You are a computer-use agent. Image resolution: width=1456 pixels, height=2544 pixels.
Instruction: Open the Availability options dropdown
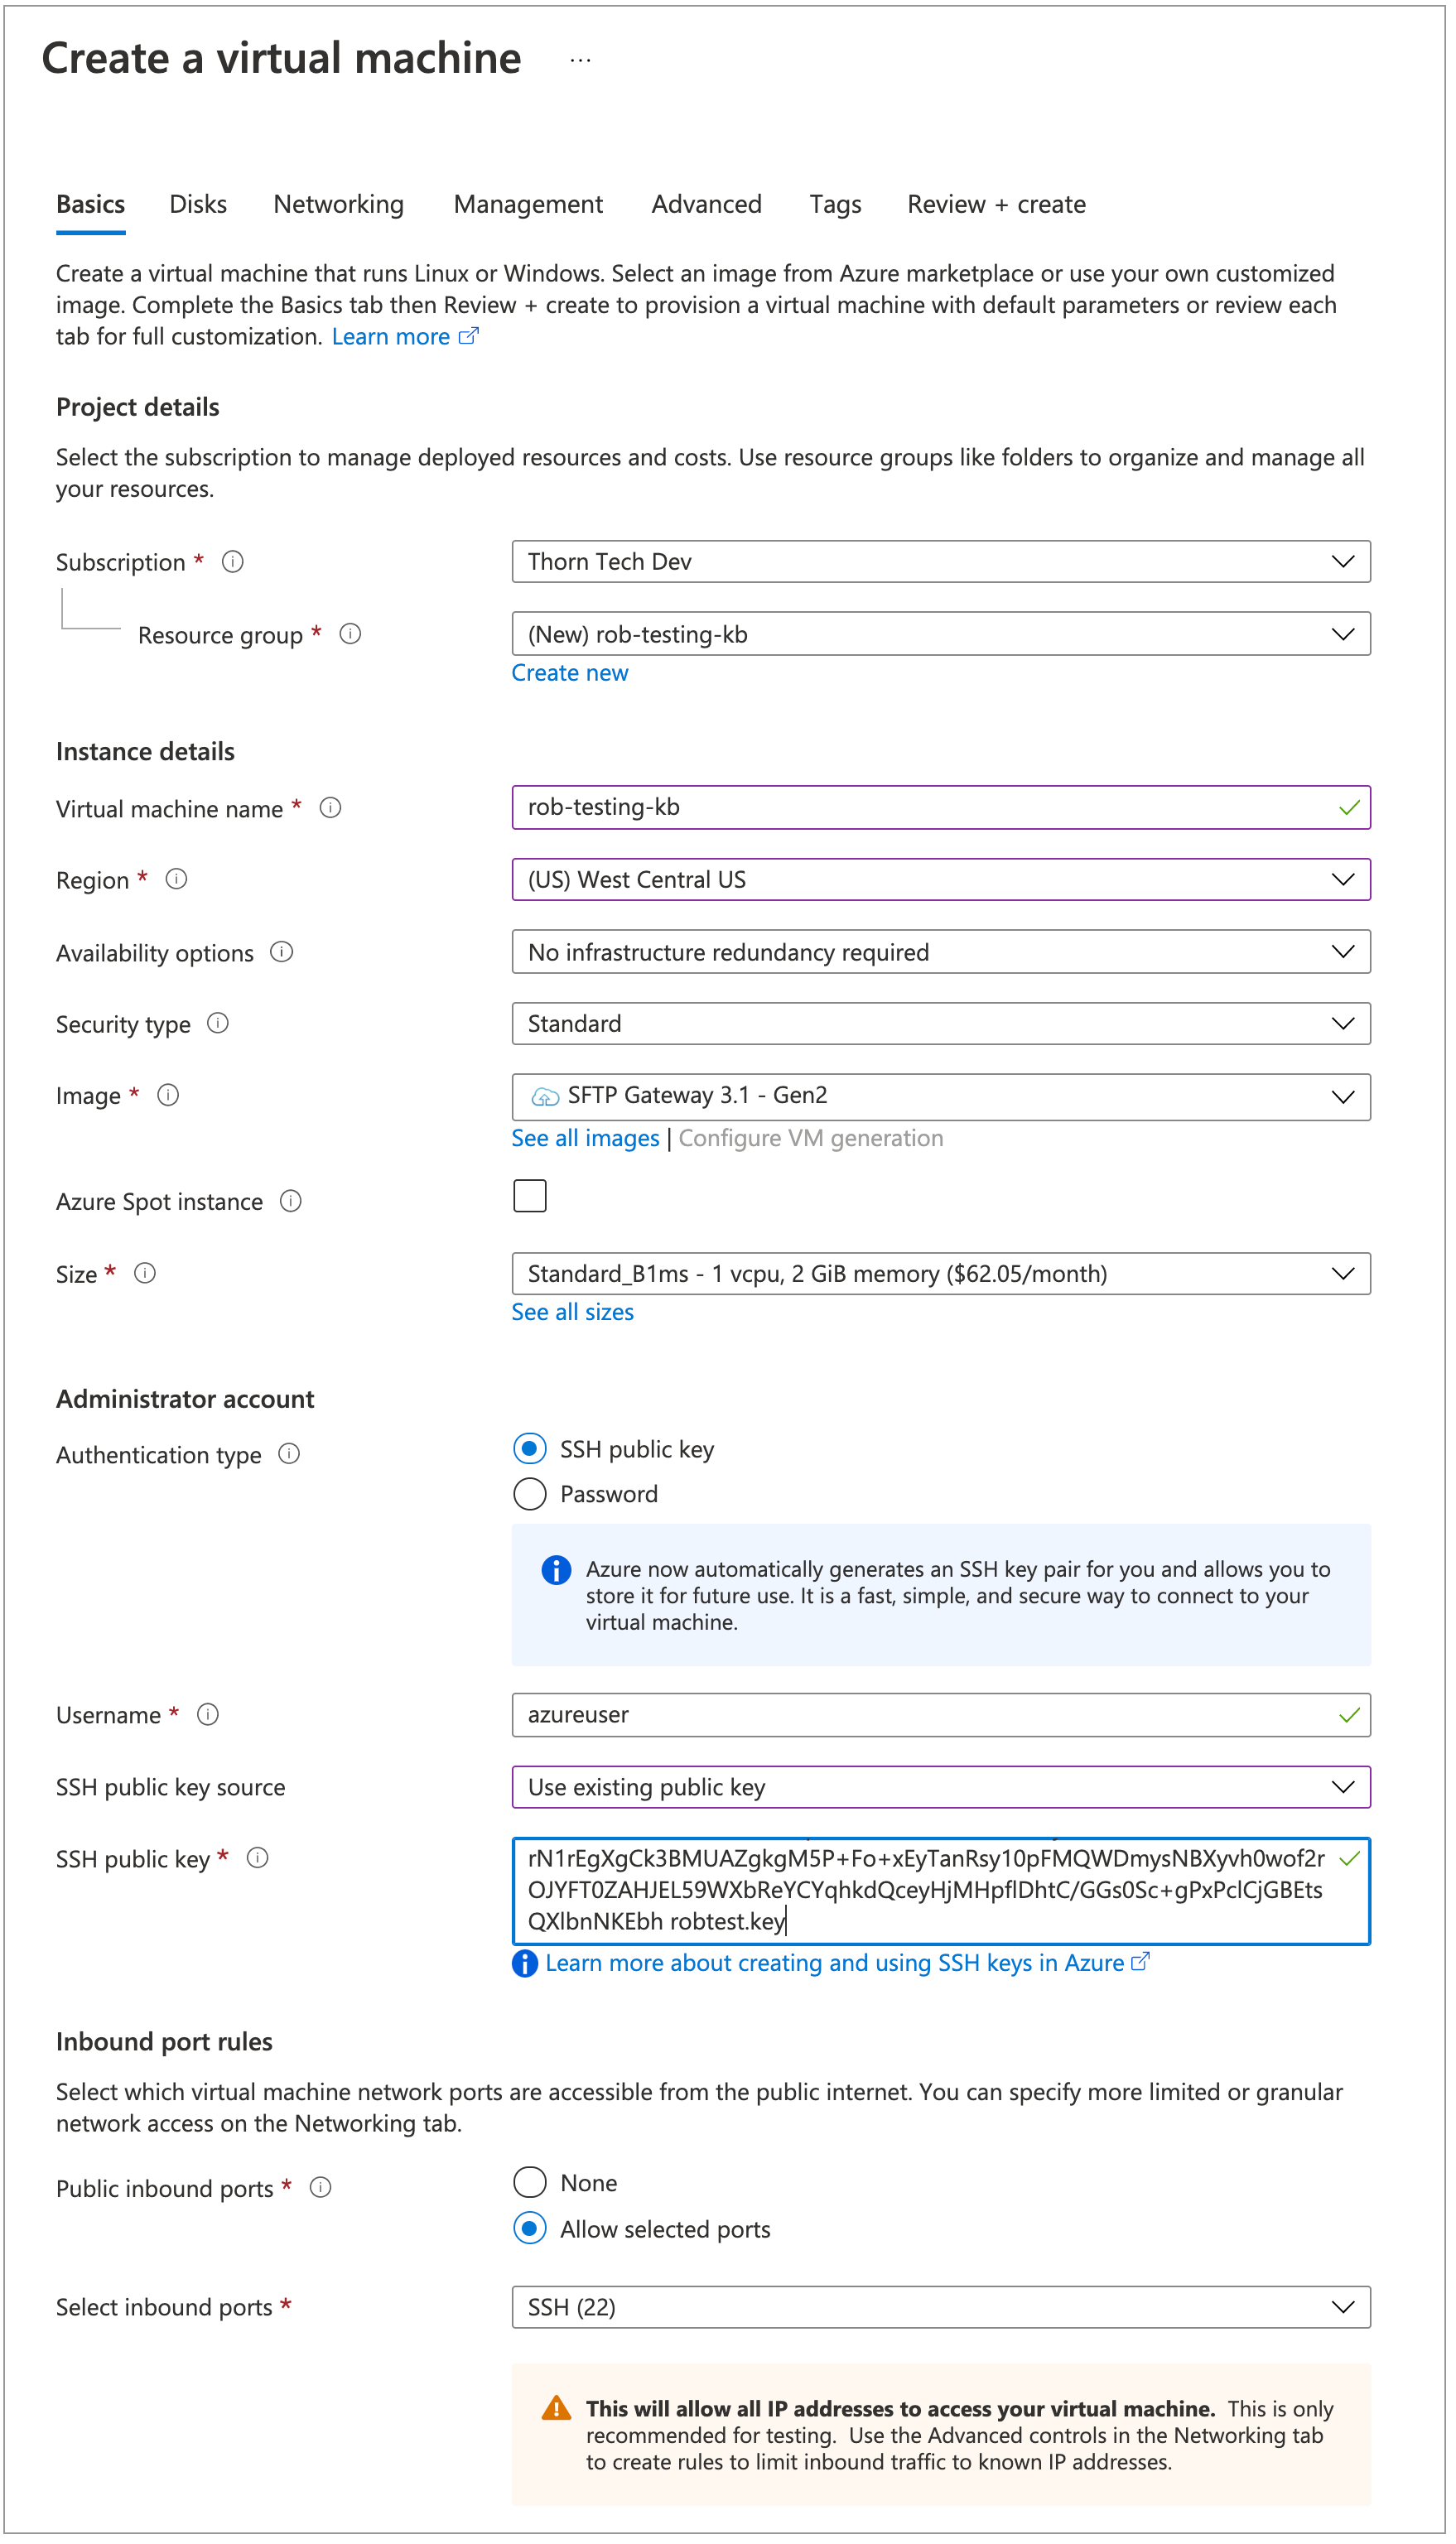click(941, 952)
